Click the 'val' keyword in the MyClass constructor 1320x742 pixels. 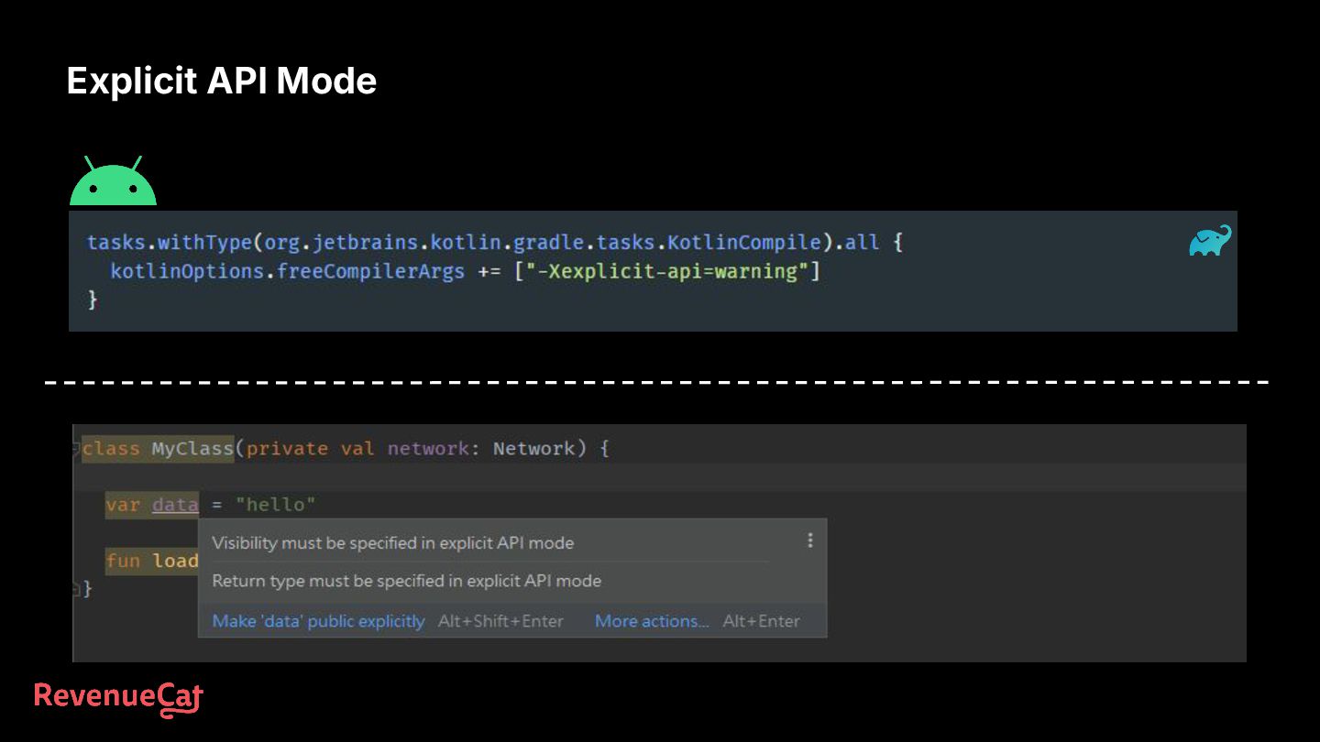pos(357,449)
